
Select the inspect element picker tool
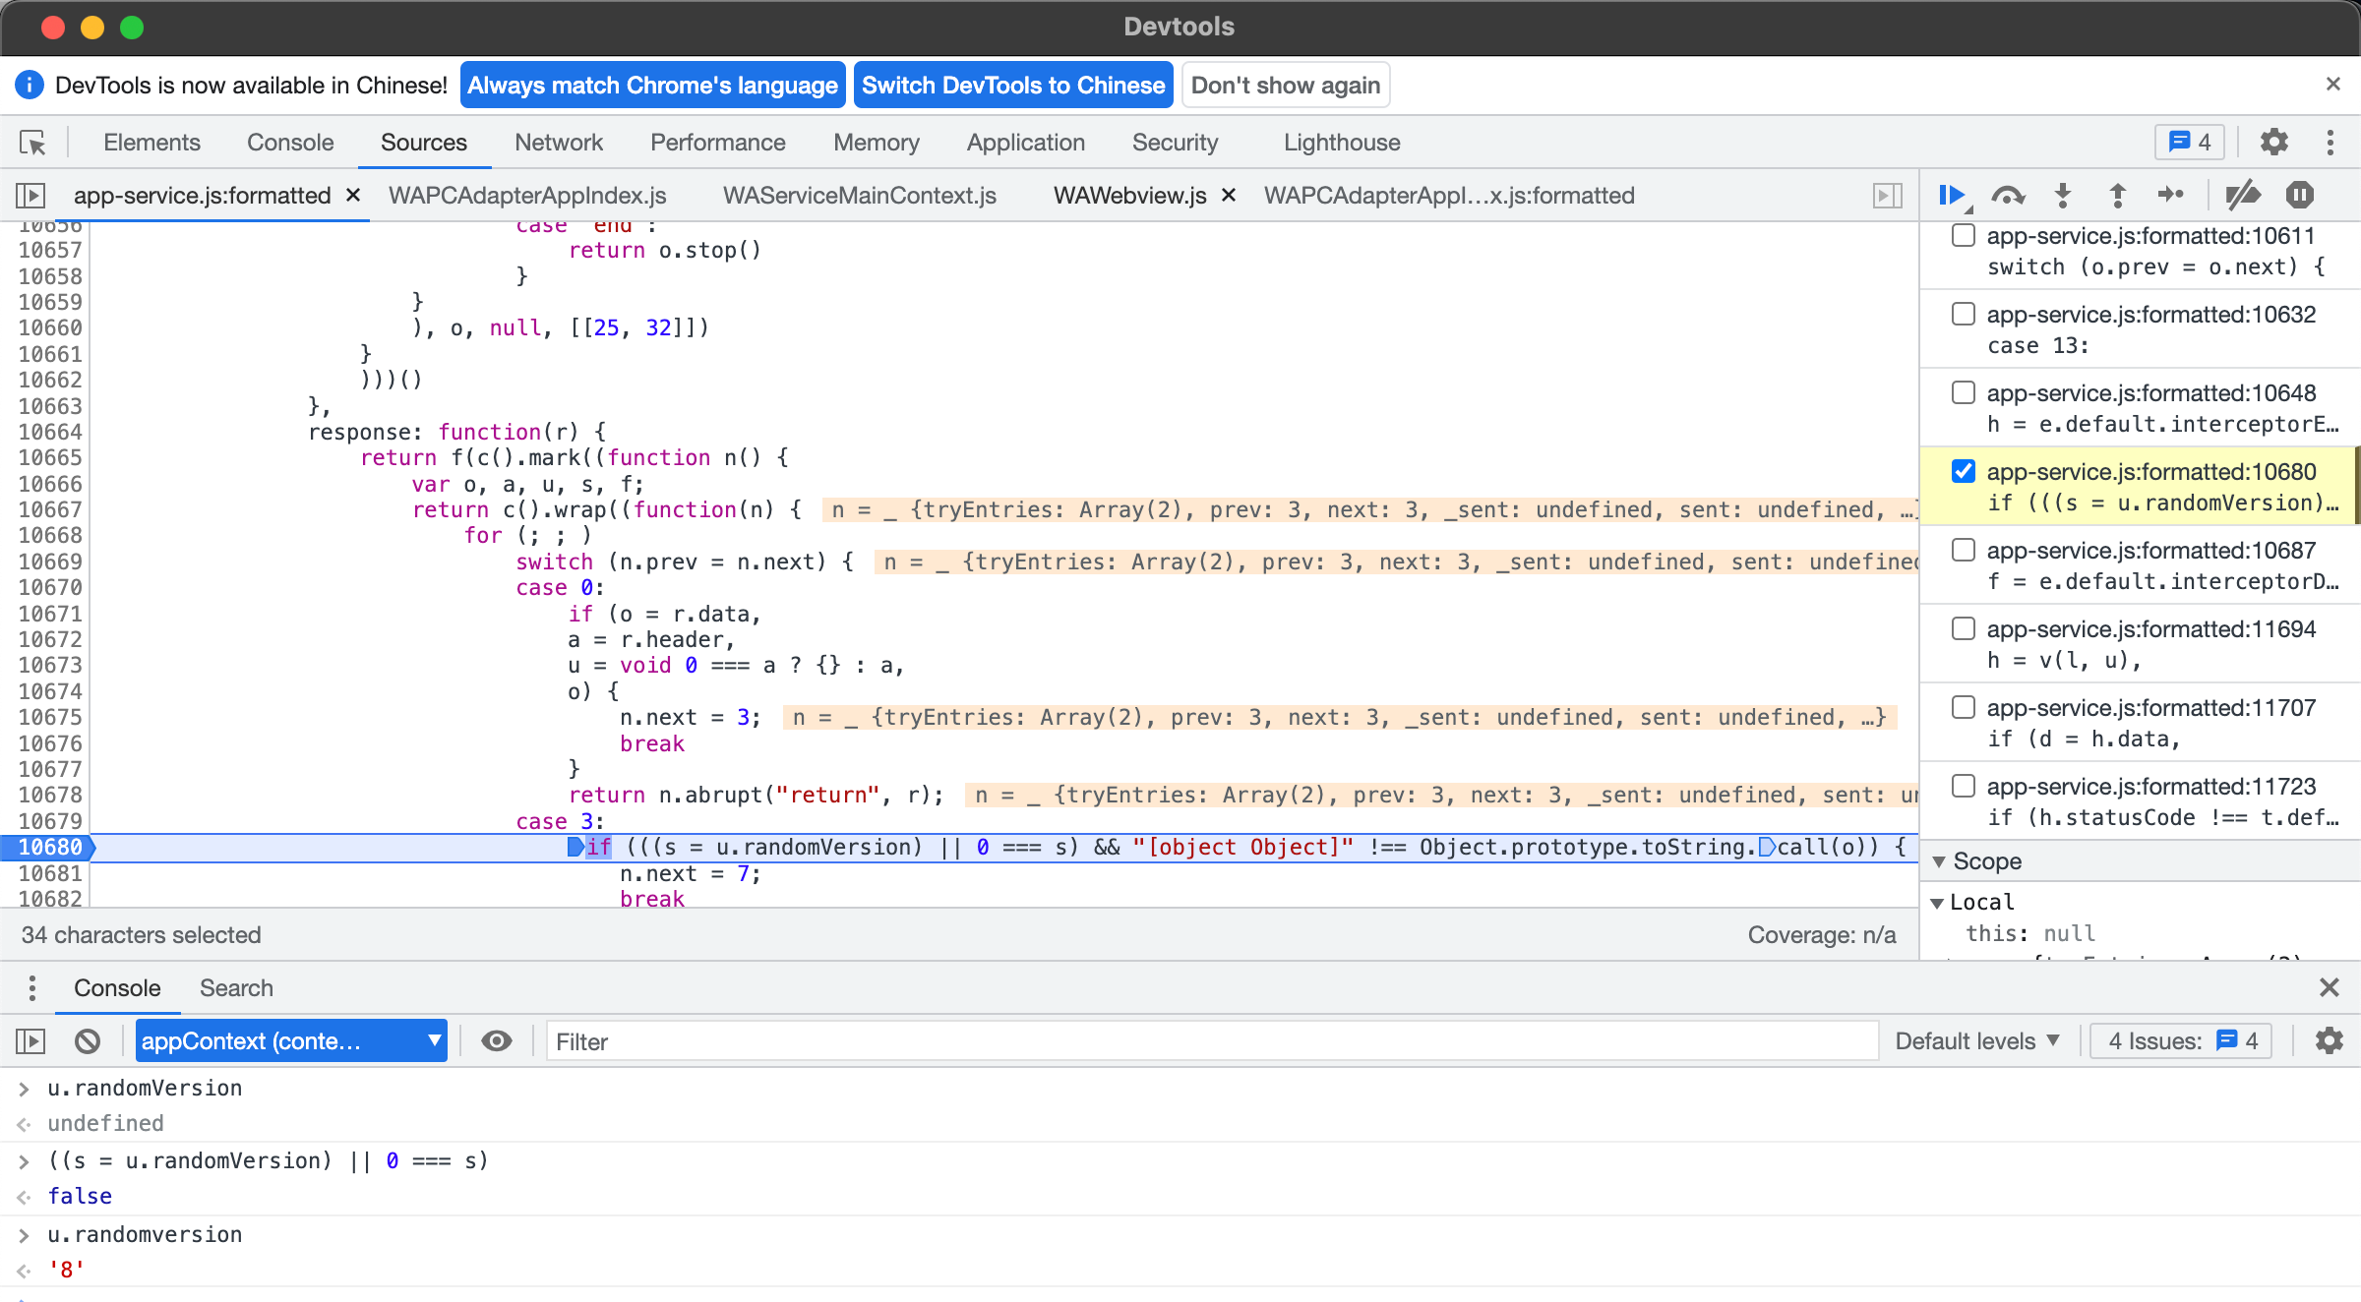pyautogui.click(x=32, y=143)
